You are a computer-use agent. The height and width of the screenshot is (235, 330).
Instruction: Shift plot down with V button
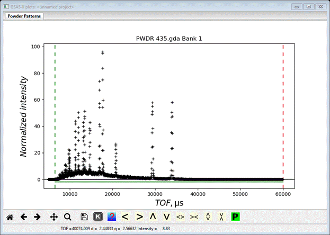coord(166,216)
